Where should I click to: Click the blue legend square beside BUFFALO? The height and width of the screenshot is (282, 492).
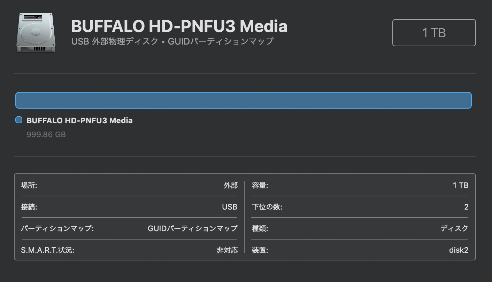click(x=19, y=120)
